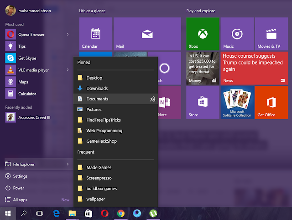This screenshot has height=220, width=292.
Task: Open frequent buildbox games folder
Action: 115,189
